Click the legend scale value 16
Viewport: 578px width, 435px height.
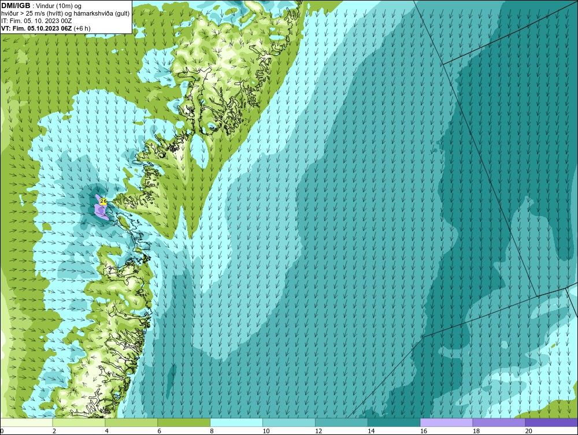pos(424,431)
